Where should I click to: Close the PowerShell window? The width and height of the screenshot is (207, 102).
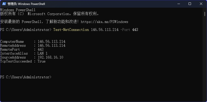click(x=201, y=4)
